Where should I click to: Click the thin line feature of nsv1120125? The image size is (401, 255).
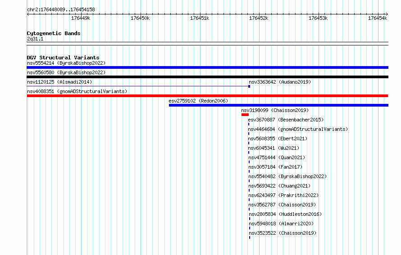point(137,86)
